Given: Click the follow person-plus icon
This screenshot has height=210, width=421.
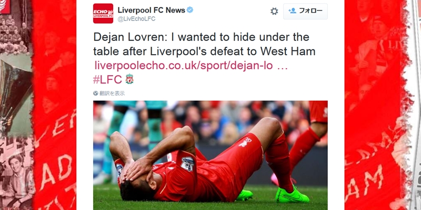Looking at the screenshot, I should (x=292, y=10).
